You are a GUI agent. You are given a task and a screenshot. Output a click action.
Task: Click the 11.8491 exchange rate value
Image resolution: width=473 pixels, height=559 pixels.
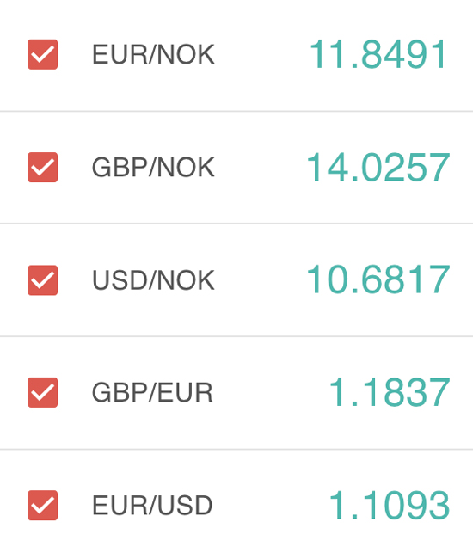point(378,54)
